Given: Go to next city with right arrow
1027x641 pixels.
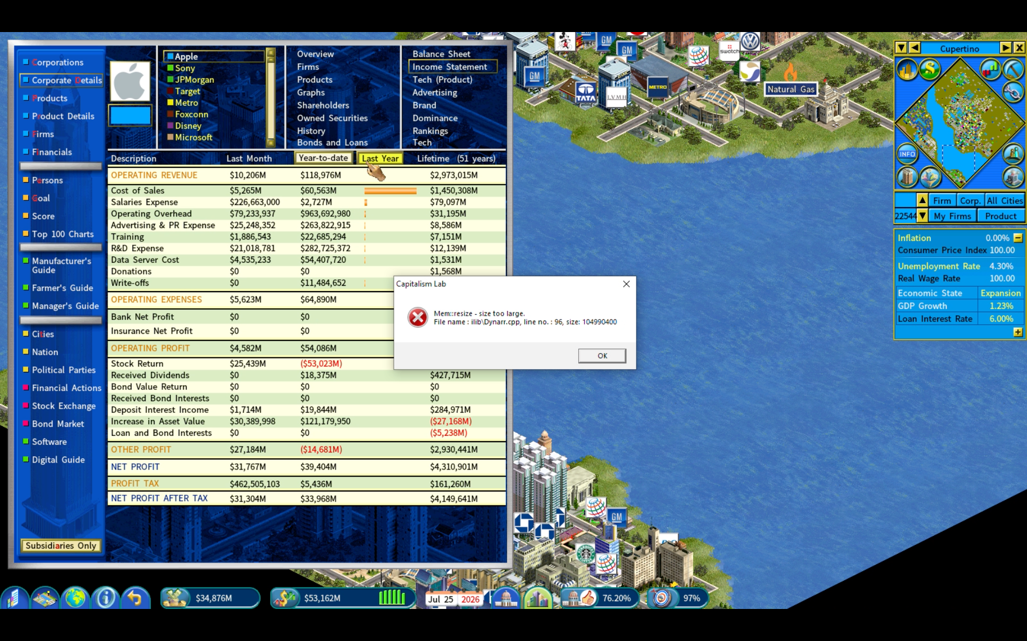Looking at the screenshot, I should tap(1006, 48).
